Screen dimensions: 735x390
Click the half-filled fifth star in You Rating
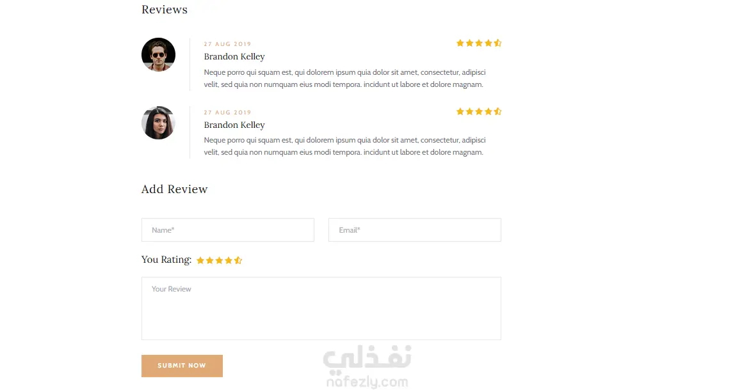(x=238, y=260)
